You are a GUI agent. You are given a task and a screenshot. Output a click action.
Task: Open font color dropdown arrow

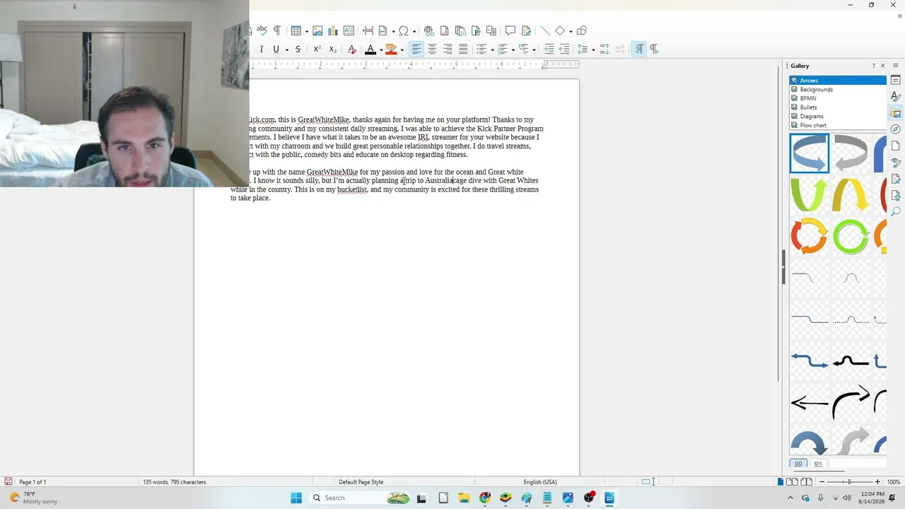tap(380, 49)
